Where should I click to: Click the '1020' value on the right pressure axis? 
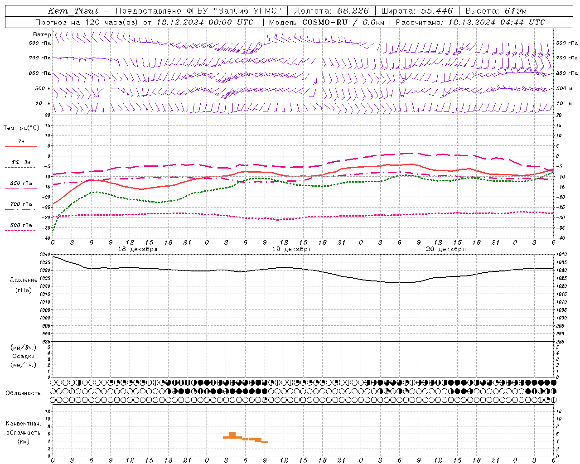[561, 286]
